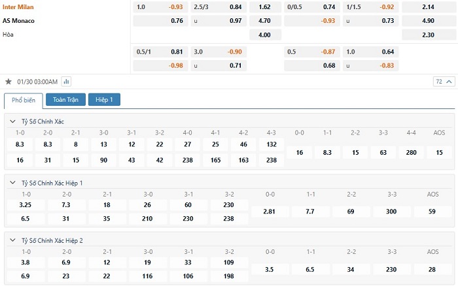Viewport: 458px width, 286px height.
Task: Choose the draw odds 4.00
Action: 265,35
